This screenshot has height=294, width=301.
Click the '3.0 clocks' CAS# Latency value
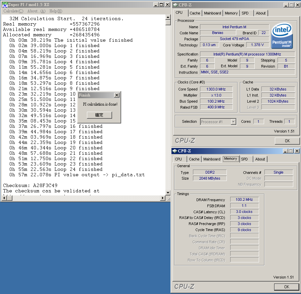(244, 212)
